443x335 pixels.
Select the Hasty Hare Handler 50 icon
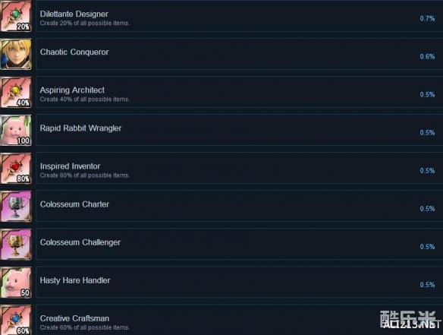click(x=16, y=283)
